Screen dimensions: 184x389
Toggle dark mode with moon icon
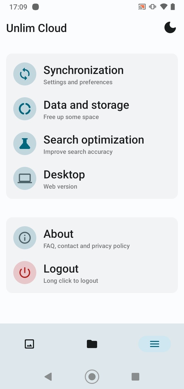pyautogui.click(x=170, y=28)
